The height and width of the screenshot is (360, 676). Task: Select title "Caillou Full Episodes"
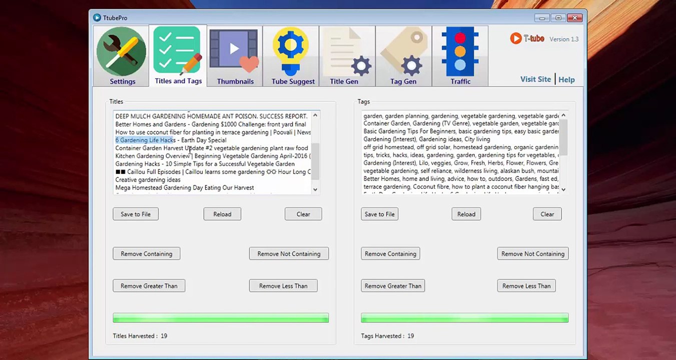tap(213, 172)
